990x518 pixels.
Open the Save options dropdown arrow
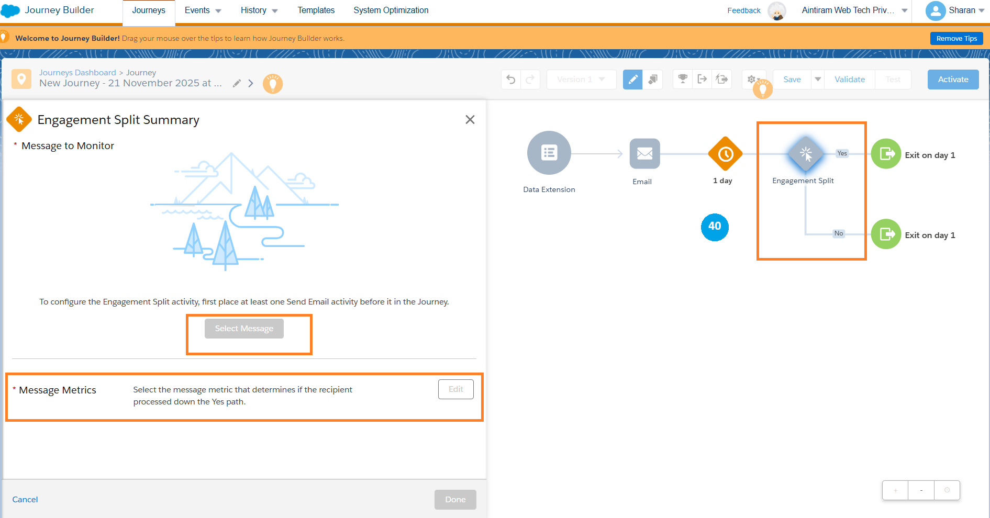pos(817,80)
